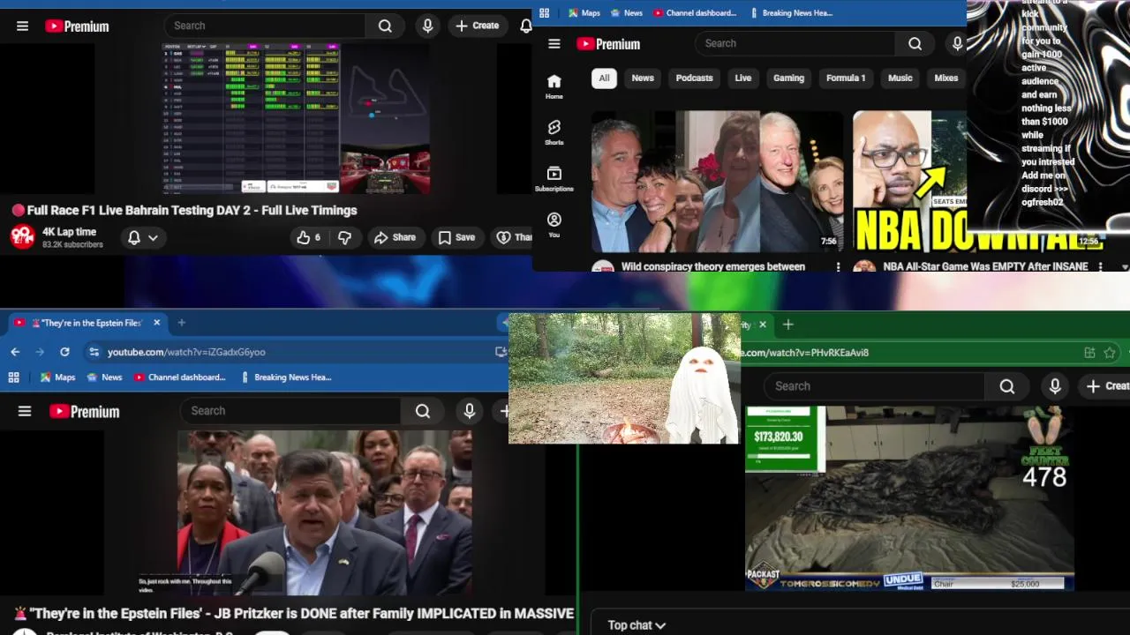Open guide menu in Pritzker video window
This screenshot has width=1130, height=635.
coord(25,411)
